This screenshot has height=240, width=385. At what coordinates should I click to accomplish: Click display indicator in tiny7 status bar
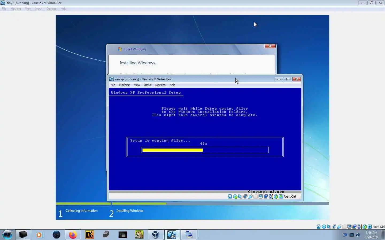(349, 227)
